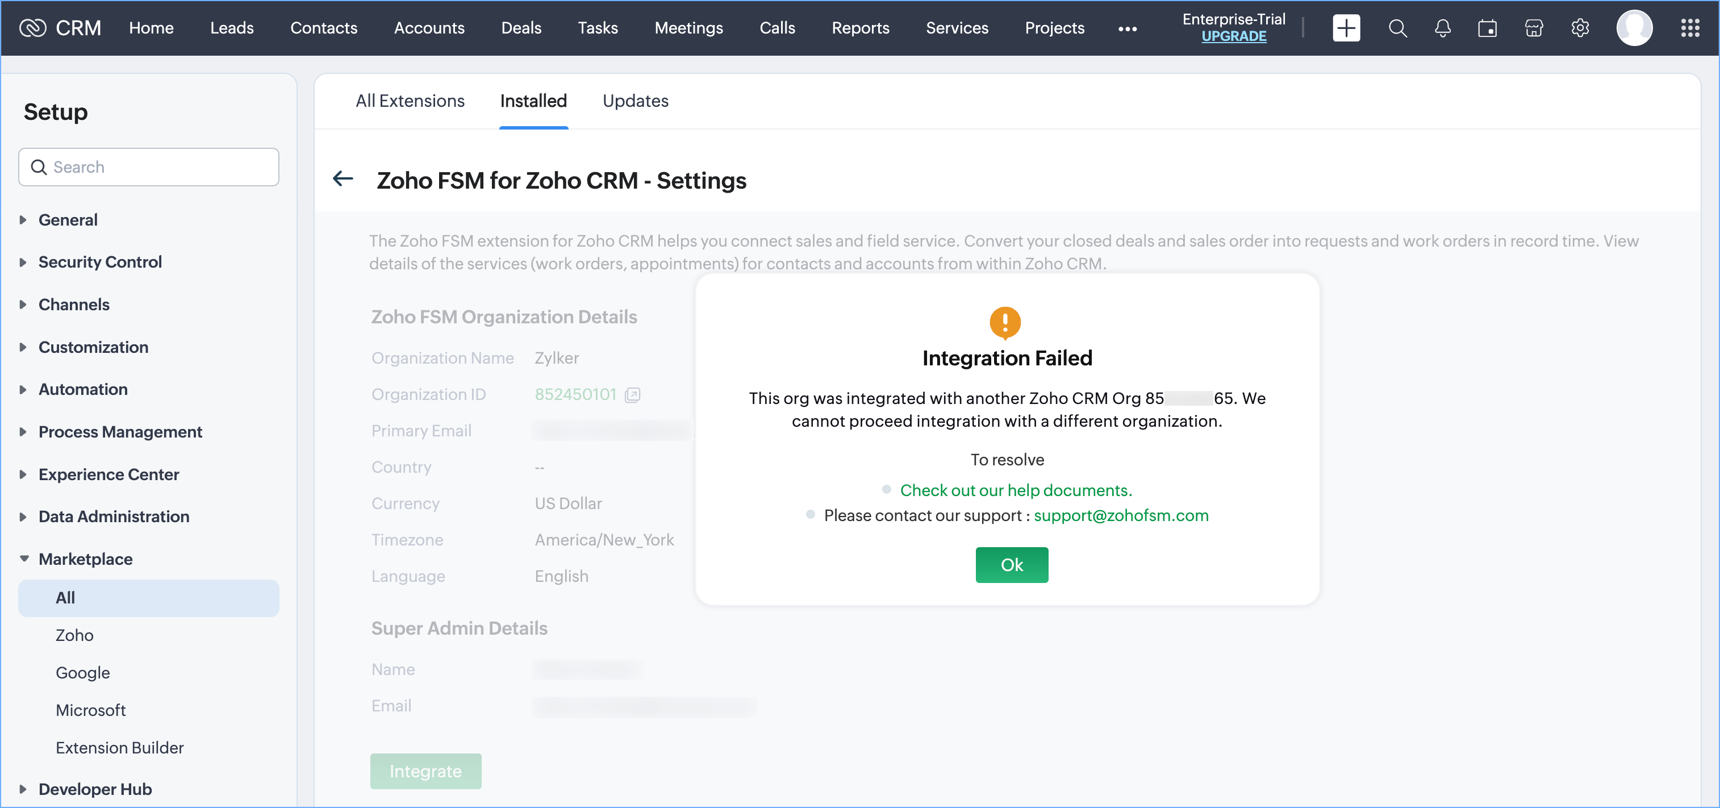Switch to the Updates tab
The height and width of the screenshot is (808, 1720).
tap(635, 101)
